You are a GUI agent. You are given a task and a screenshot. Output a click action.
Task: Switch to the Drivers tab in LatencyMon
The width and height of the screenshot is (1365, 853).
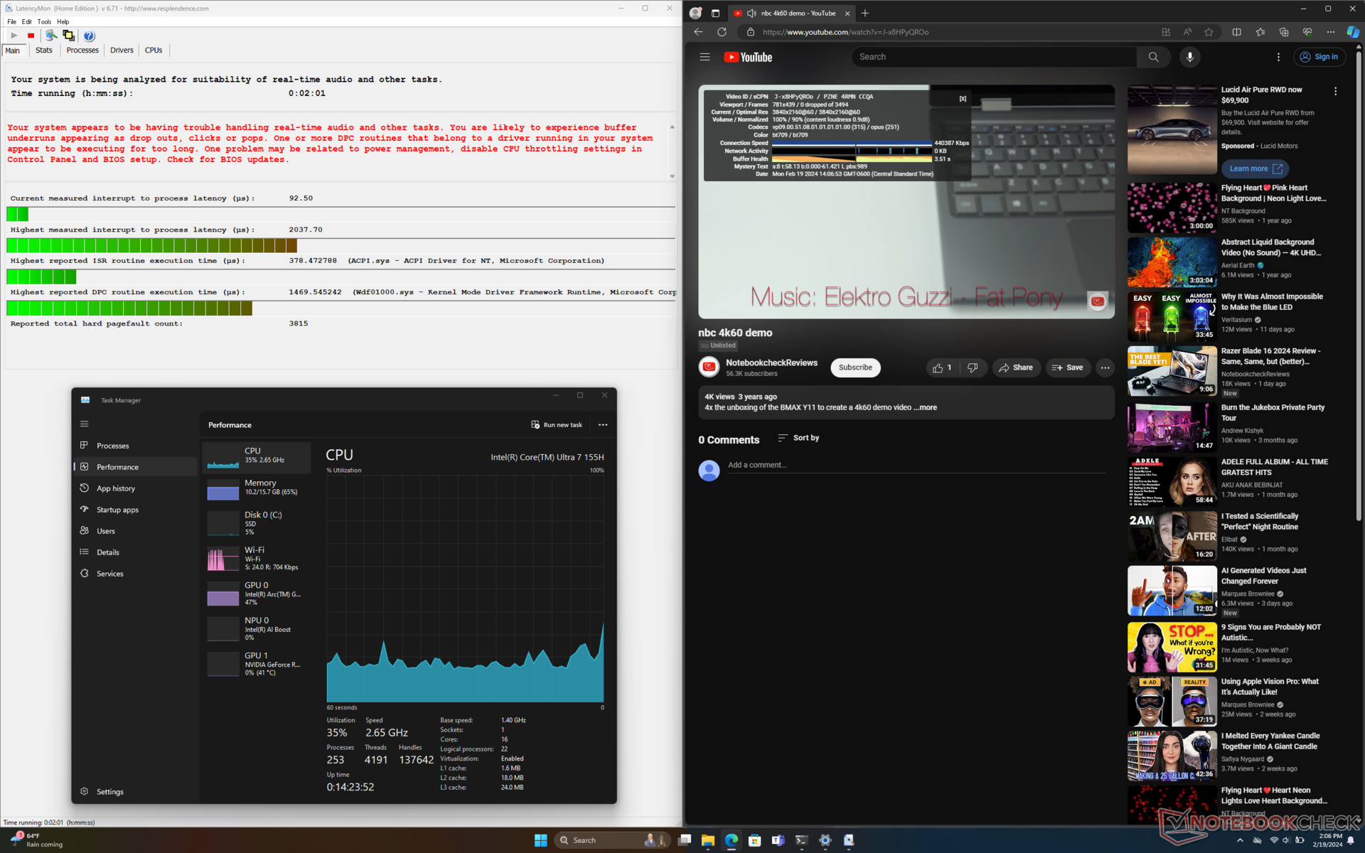[122, 50]
